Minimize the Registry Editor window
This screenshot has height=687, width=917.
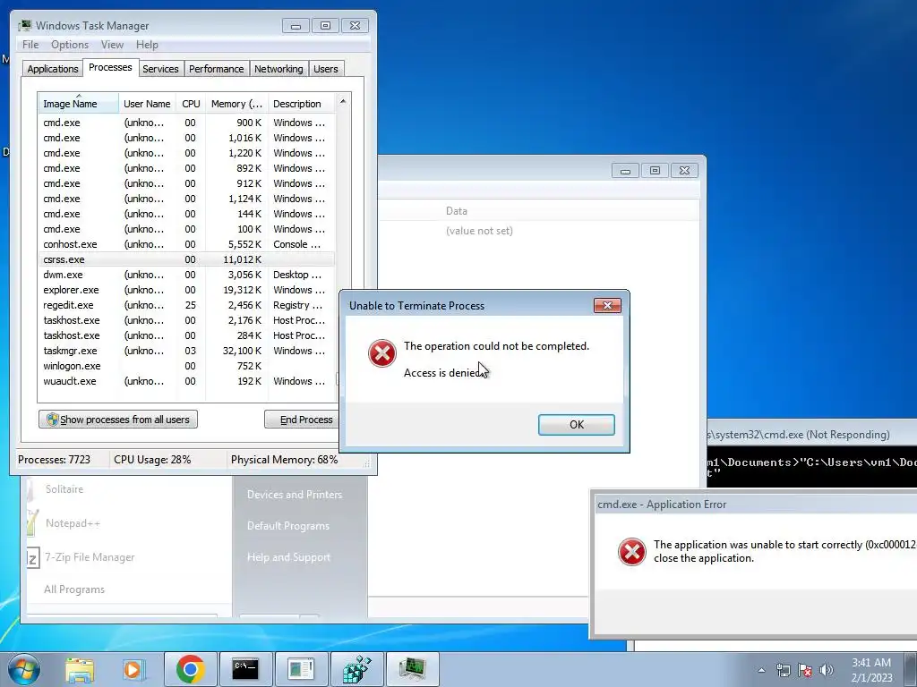pos(625,171)
